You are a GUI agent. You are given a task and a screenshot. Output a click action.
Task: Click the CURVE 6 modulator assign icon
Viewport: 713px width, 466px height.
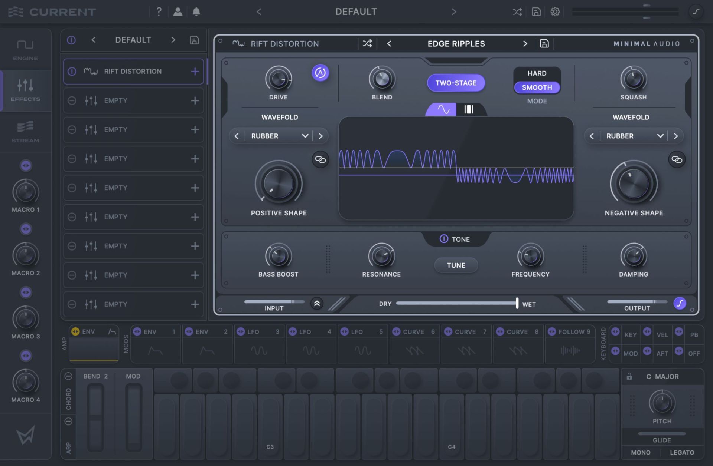coord(396,331)
